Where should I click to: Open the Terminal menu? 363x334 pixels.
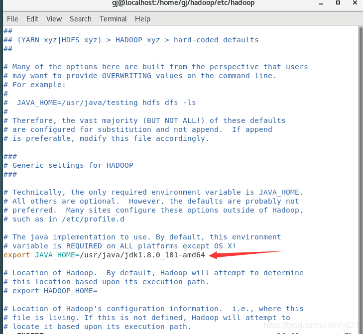113,19
